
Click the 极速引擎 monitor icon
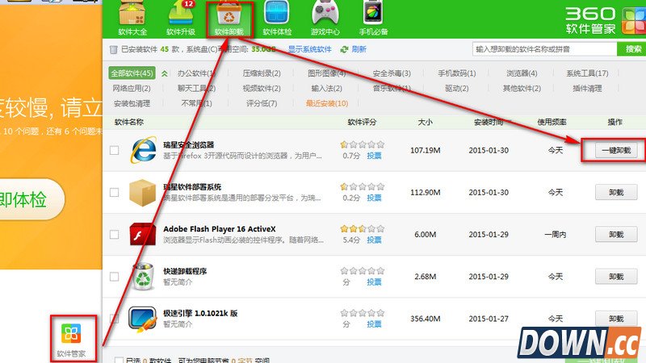(142, 319)
